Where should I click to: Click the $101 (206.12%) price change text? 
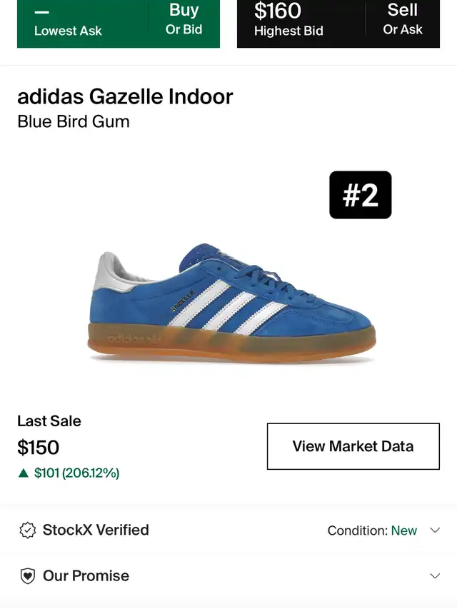click(x=76, y=473)
